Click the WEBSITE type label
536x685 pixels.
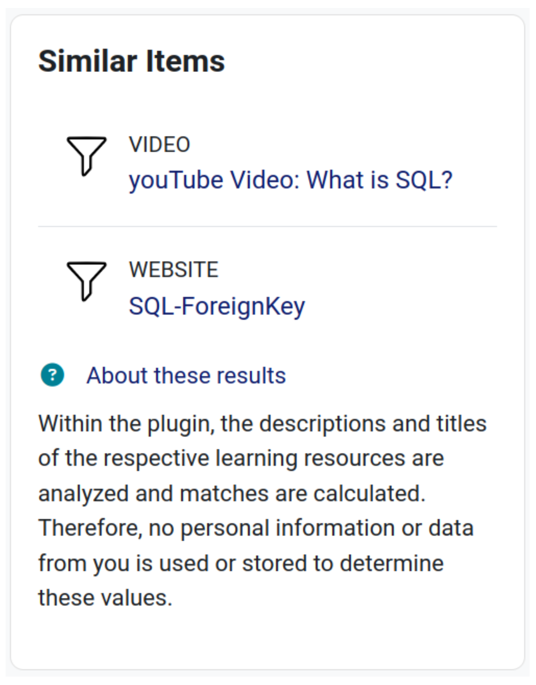[x=173, y=269]
